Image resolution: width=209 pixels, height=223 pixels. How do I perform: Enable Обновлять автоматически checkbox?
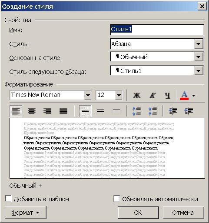coord(116,199)
